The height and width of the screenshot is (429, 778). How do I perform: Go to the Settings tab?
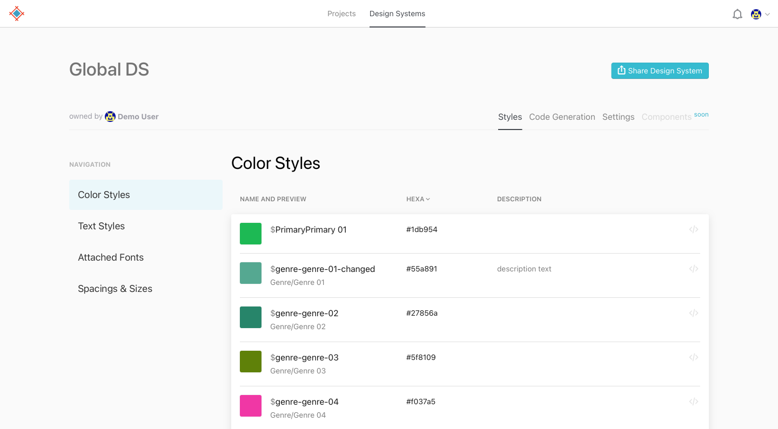pyautogui.click(x=618, y=117)
